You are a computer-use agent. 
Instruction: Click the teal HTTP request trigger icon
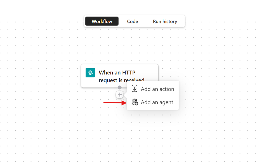[x=90, y=73]
